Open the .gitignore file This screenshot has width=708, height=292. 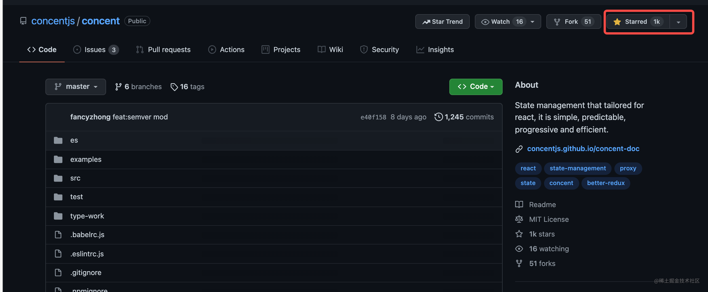[x=86, y=272]
